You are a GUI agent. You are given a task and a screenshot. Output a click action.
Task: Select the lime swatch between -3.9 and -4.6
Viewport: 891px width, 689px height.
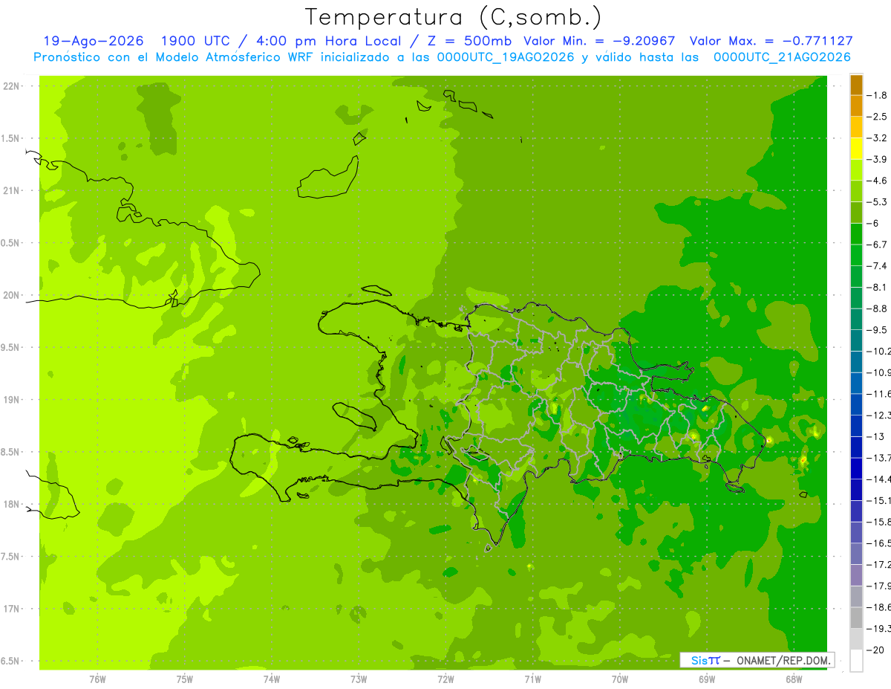(x=856, y=170)
